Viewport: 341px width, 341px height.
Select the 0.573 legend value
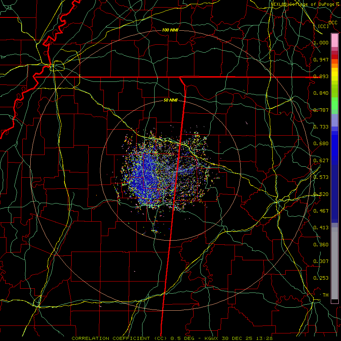[321, 177]
